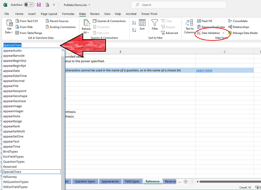This screenshot has height=190, width=261.
Task: Open the Sort dialog
Action: tap(142, 25)
